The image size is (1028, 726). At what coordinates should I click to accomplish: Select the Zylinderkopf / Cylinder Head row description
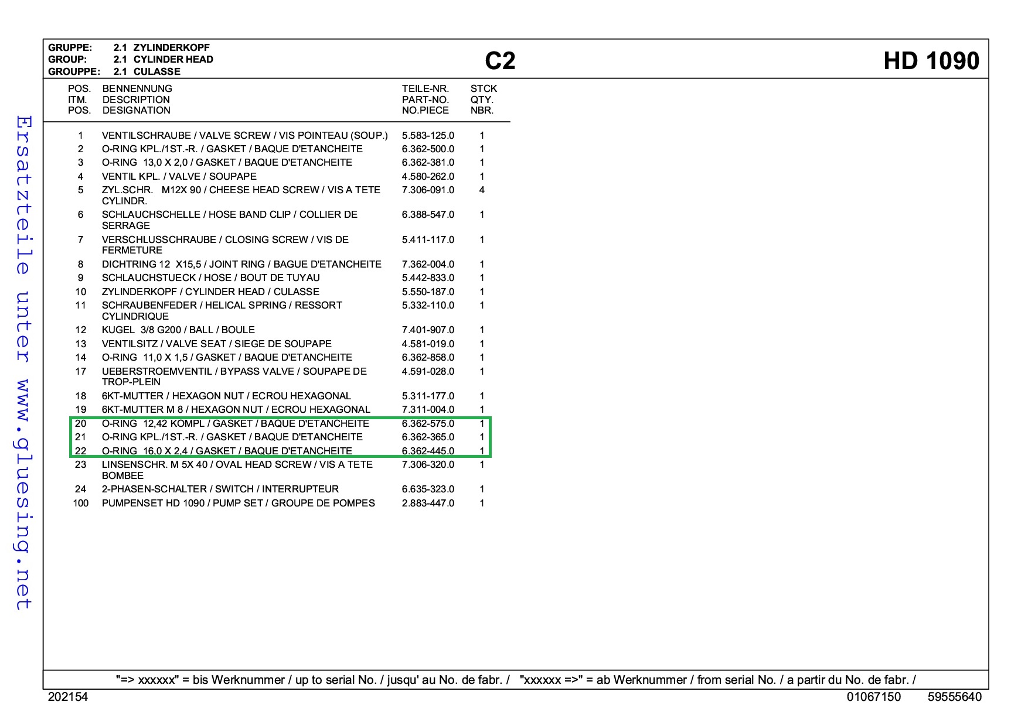[210, 292]
